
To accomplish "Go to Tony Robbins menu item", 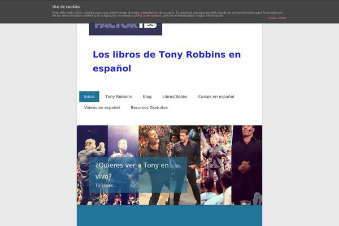I will tap(119, 97).
